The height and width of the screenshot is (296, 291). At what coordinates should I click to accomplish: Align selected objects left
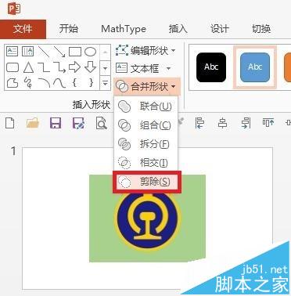click(x=199, y=123)
